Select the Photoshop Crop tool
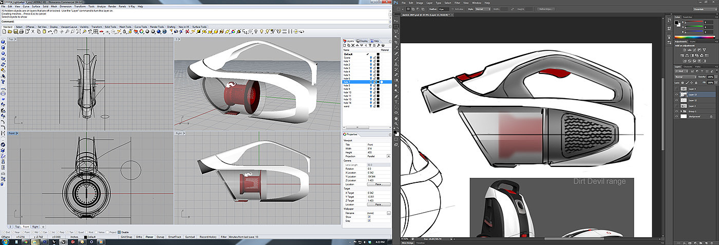 (x=396, y=42)
